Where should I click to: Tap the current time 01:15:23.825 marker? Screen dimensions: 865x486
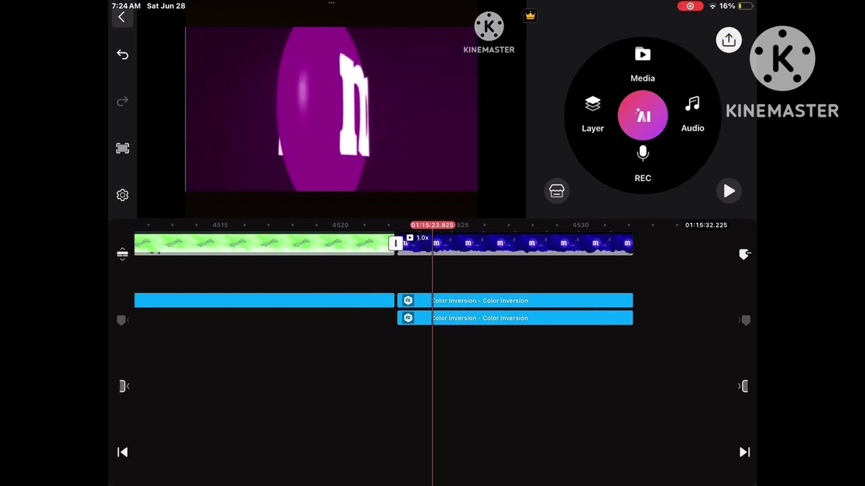pos(432,225)
